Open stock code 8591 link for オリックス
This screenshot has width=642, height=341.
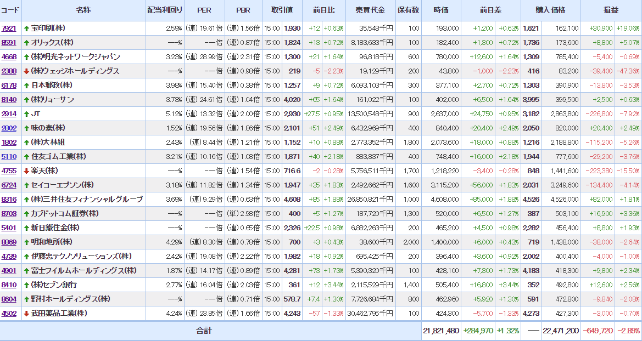pyautogui.click(x=9, y=42)
